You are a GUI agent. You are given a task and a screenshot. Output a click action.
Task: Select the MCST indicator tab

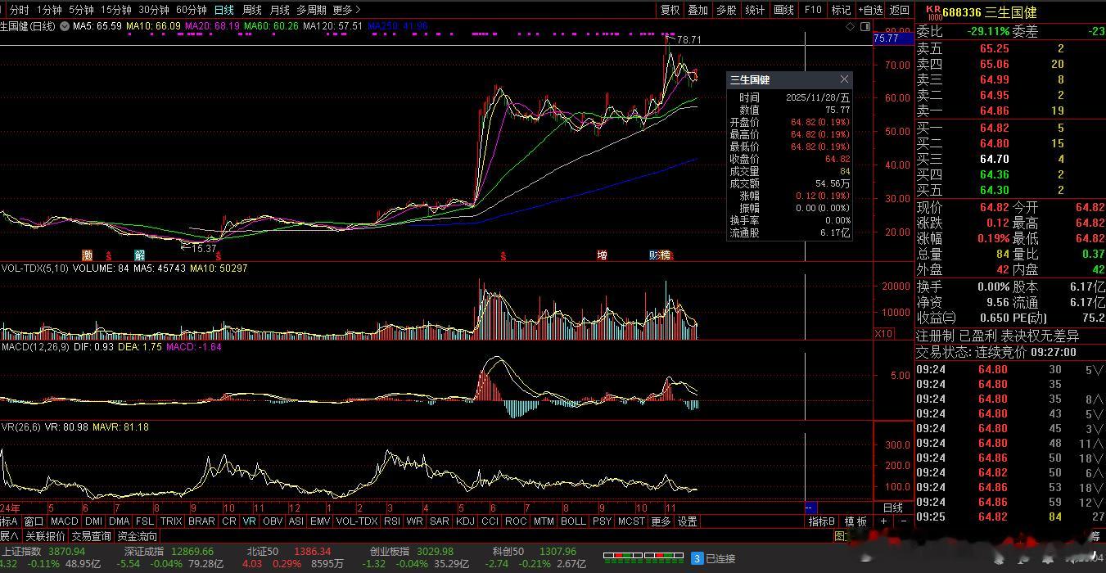coord(631,521)
